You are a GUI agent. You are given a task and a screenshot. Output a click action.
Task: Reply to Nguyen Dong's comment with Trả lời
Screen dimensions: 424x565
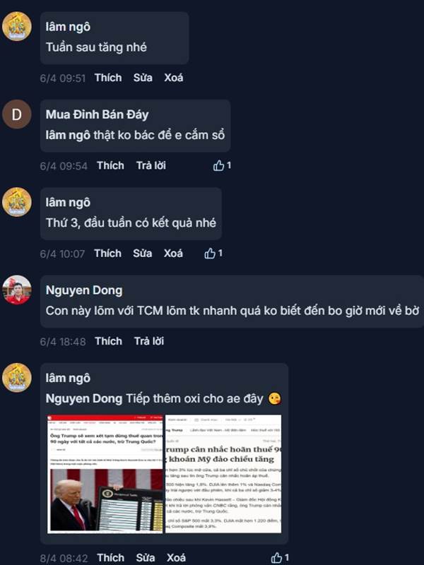(149, 341)
